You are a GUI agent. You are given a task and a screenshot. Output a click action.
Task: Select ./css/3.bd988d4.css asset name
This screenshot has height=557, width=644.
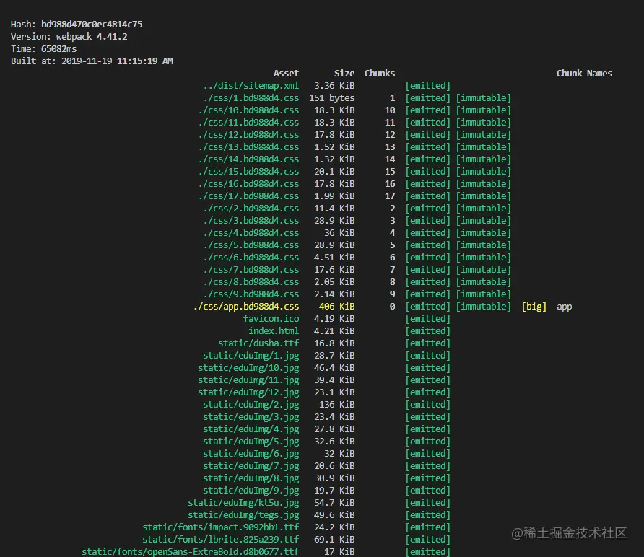click(x=251, y=221)
